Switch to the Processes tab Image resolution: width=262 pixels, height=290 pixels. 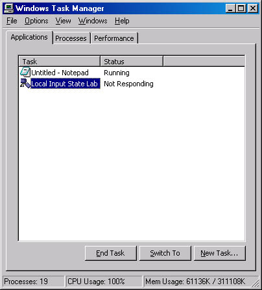tap(71, 38)
